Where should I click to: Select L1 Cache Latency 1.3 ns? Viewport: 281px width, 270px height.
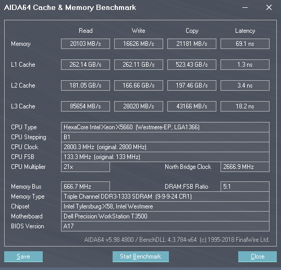[245, 65]
